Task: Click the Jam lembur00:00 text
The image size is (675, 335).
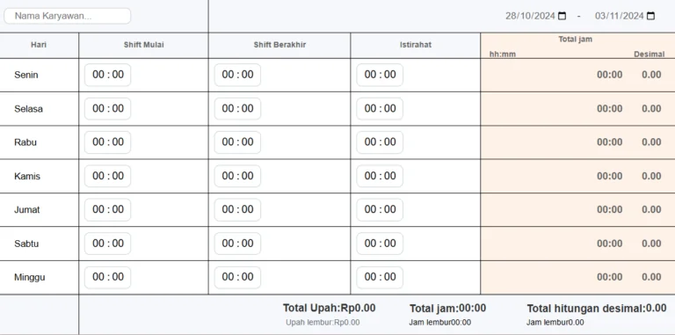Action: 440,323
